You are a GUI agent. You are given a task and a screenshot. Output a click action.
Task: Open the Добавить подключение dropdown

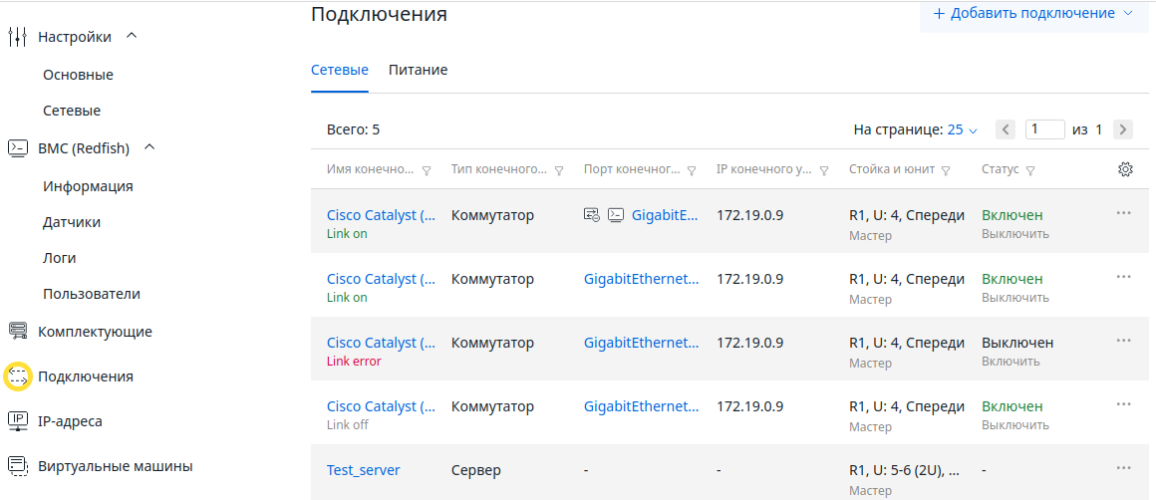click(x=1031, y=14)
